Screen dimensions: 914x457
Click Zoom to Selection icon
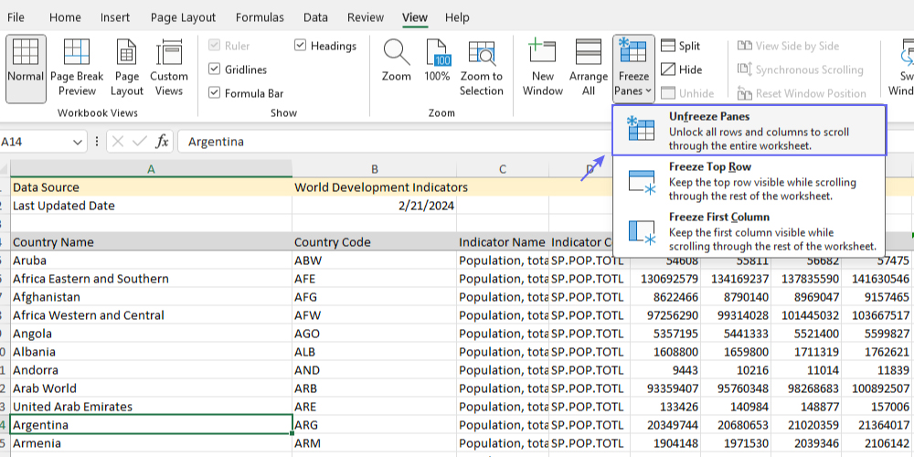pyautogui.click(x=481, y=53)
